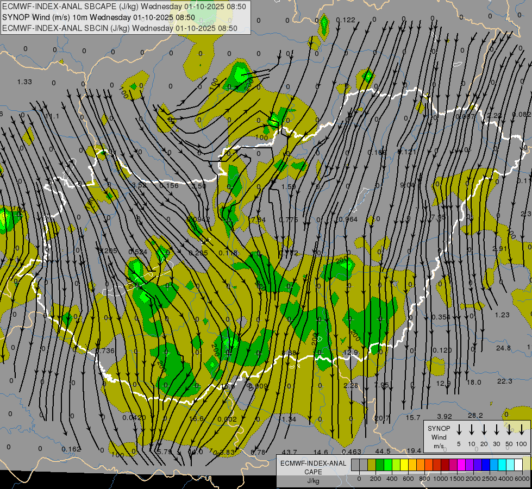Click the map value 43.7

point(290,452)
